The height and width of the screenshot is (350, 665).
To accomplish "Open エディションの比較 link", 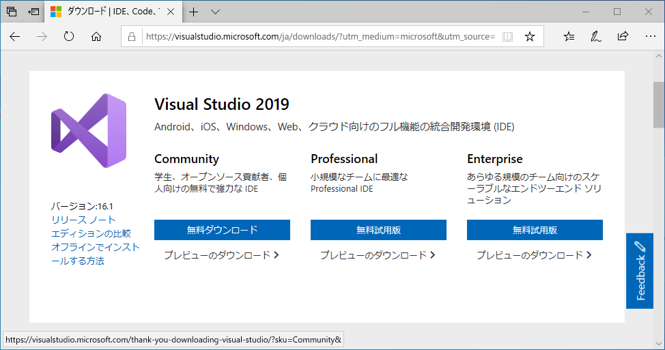I will pyautogui.click(x=91, y=233).
